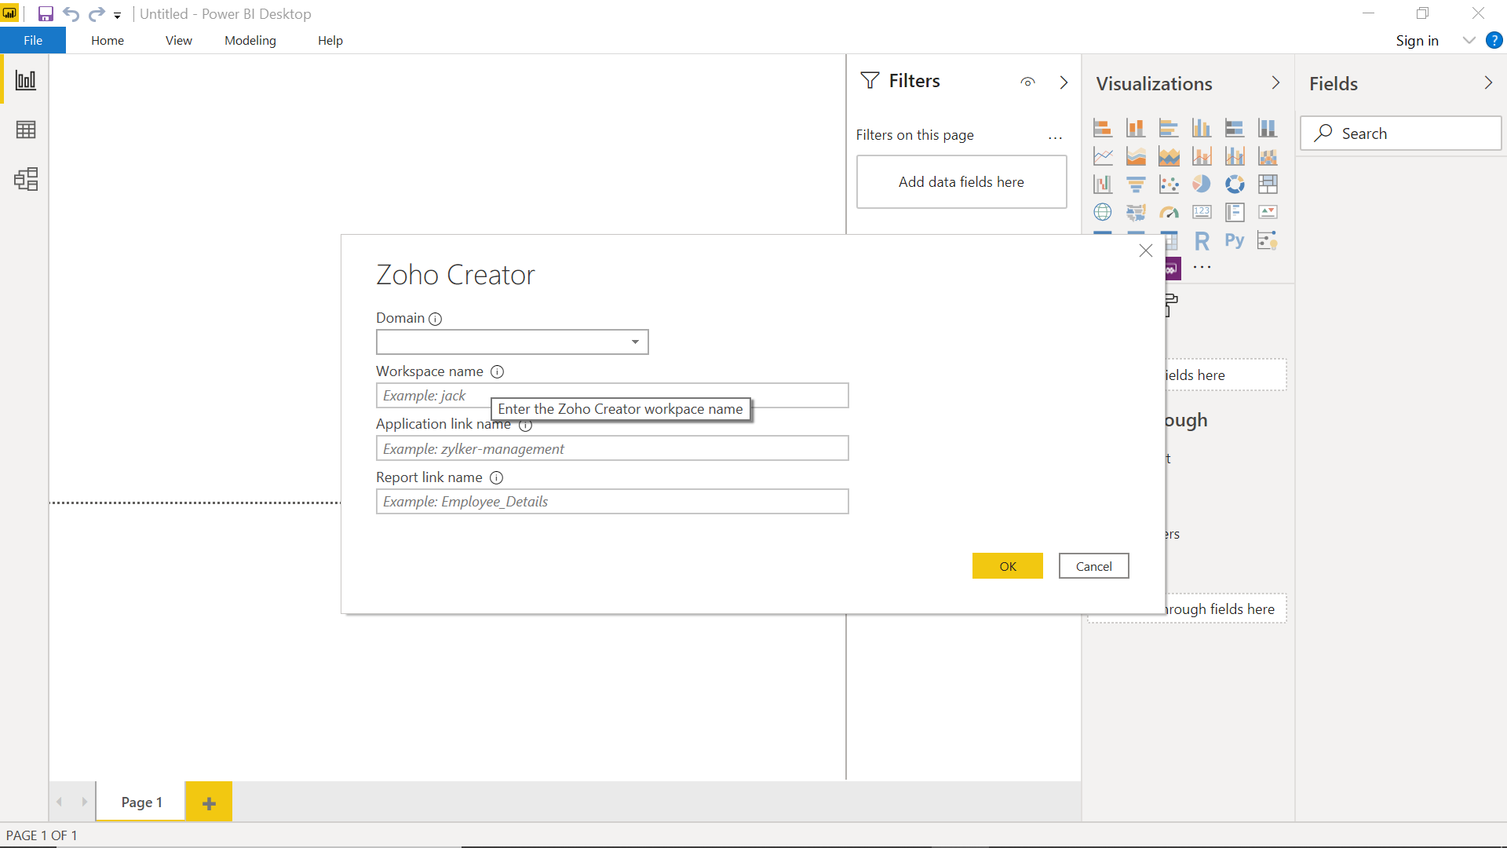The width and height of the screenshot is (1507, 848).
Task: Focus the Workspace name input field
Action: coord(612,396)
